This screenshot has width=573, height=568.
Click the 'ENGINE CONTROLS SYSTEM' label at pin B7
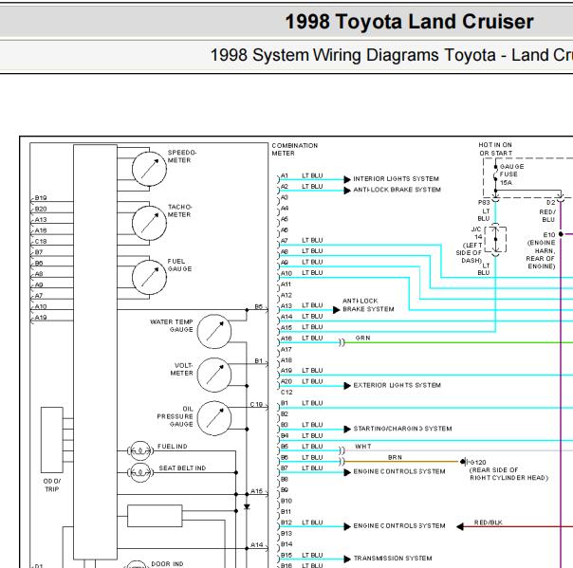coord(399,471)
